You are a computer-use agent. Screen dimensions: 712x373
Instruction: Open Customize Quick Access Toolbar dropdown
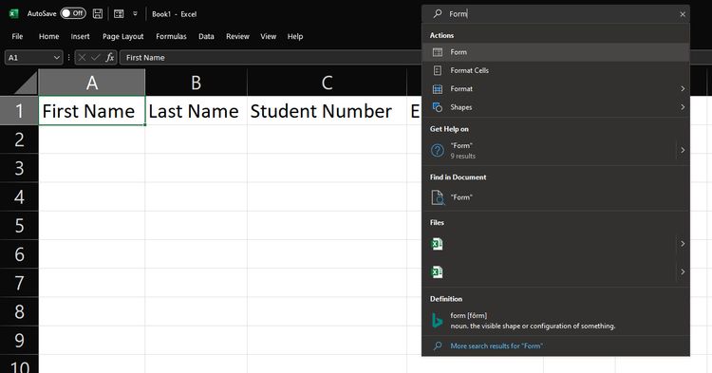click(135, 14)
